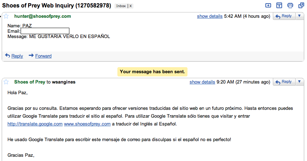
Task: Open the www.shoesofprey.com link
Action: point(87,124)
